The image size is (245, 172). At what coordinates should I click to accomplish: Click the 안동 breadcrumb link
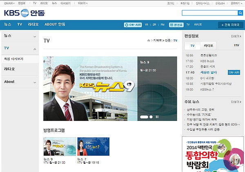168,41
